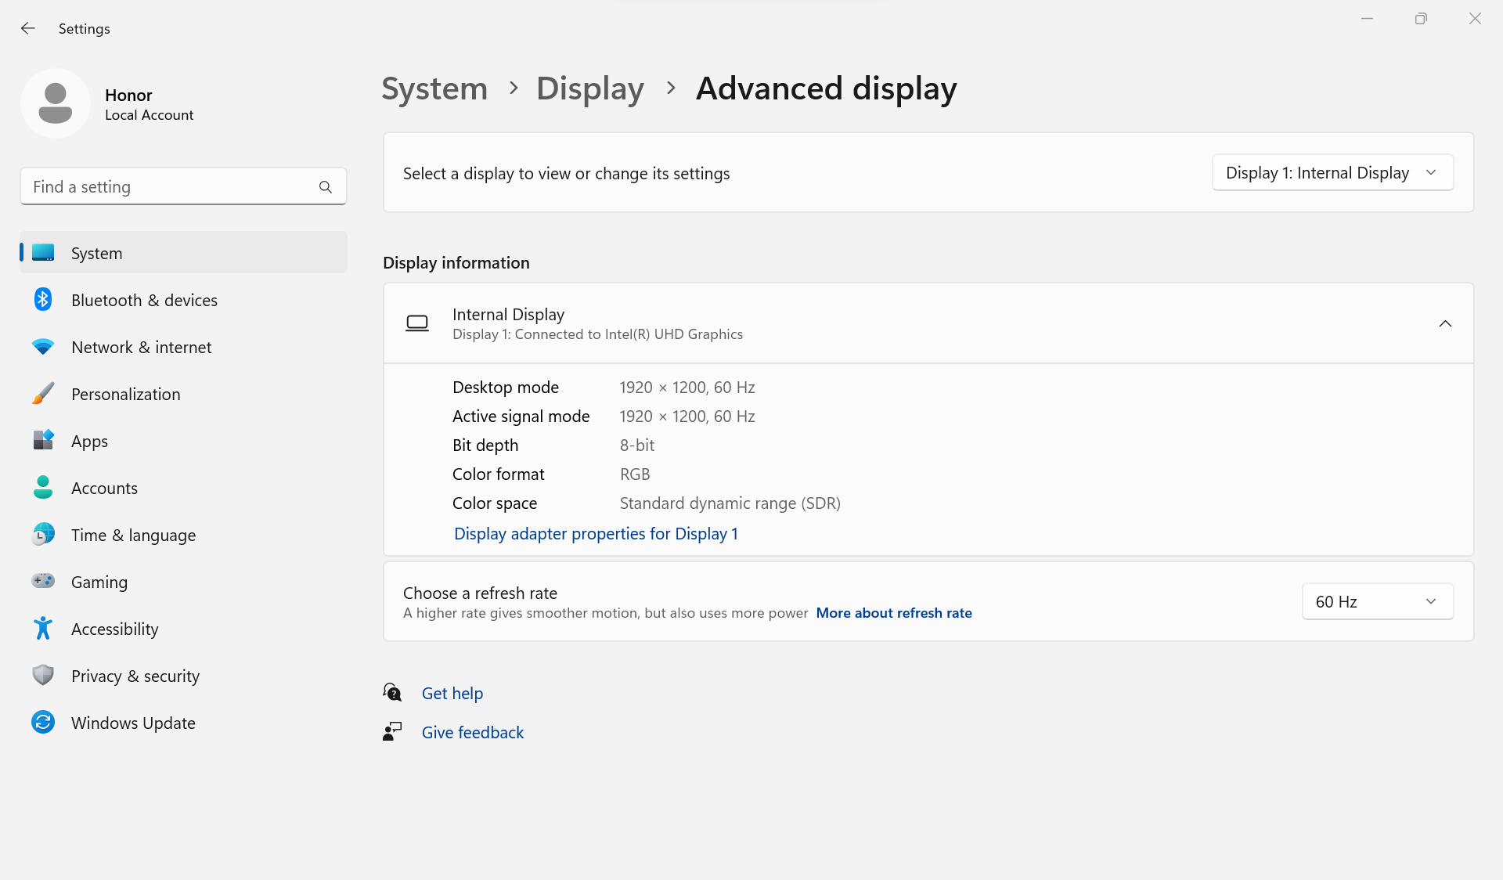The image size is (1503, 880).
Task: Click the laptop icon beside Internal Display
Action: point(417,323)
